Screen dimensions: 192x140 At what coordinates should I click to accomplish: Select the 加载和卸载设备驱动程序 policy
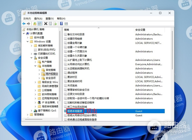(x=81, y=102)
